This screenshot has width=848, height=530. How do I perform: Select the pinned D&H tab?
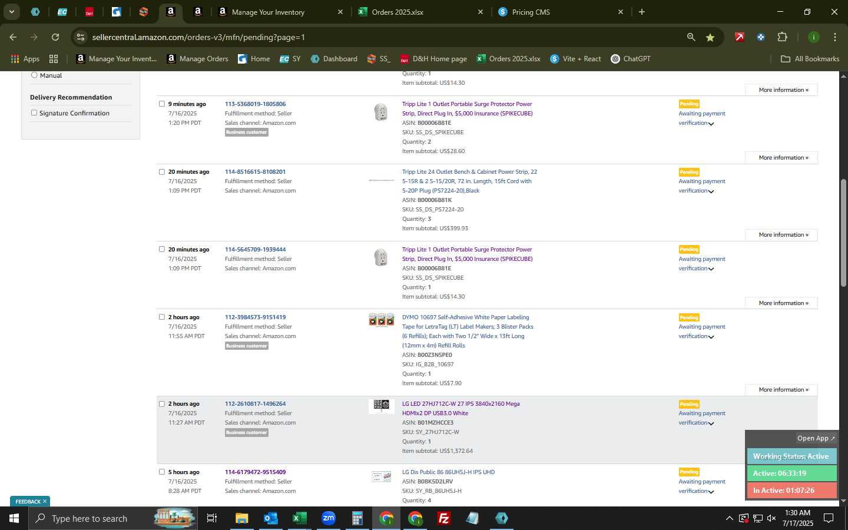(89, 12)
